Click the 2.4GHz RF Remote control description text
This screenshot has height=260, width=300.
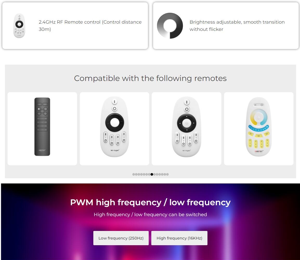90,26
